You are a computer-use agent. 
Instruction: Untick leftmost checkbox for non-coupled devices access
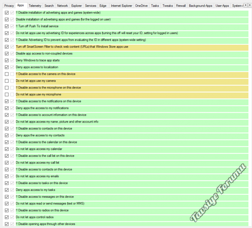point(7,53)
